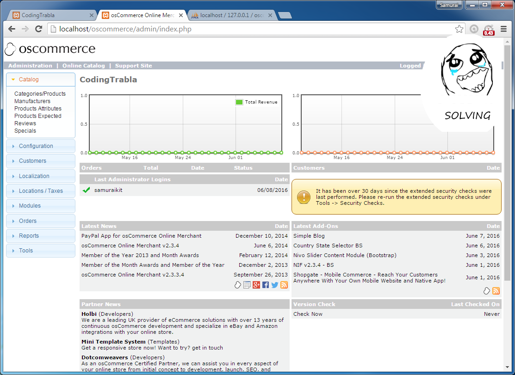Screen dimensions: 515x375
Task: Open the newsletter icon under Latest News
Action: pos(247,285)
